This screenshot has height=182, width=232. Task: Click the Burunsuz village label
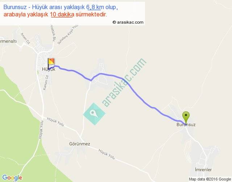[x=186, y=124]
